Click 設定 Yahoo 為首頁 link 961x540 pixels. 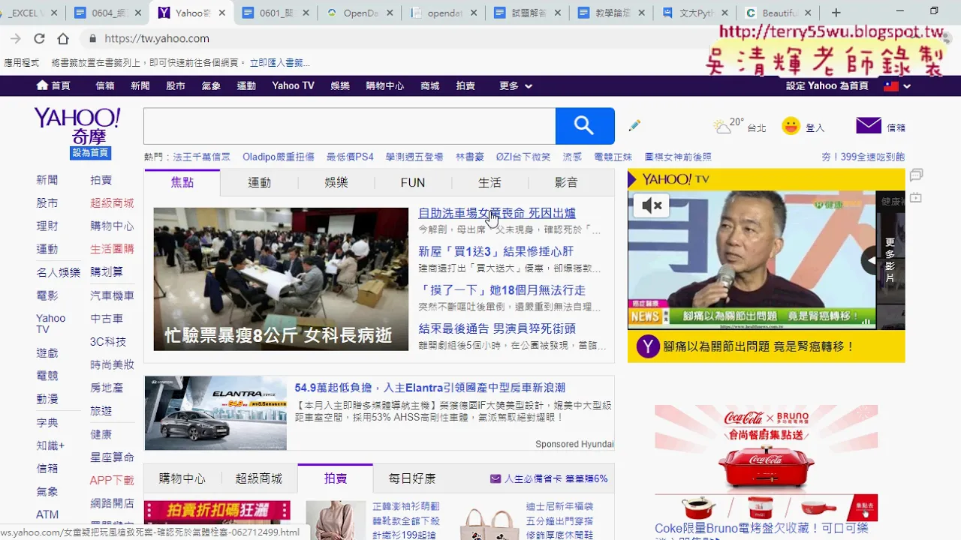[827, 85]
